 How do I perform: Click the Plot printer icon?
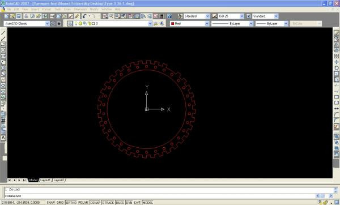[x=26, y=16]
